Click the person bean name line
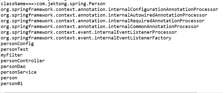 pos(9,78)
